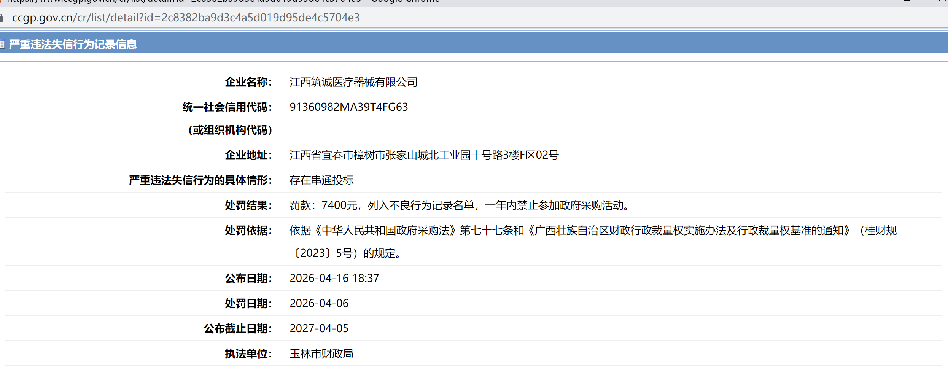Image resolution: width=948 pixels, height=379 pixels.
Task: Click the 统一社会信用代码 field label
Action: [227, 107]
